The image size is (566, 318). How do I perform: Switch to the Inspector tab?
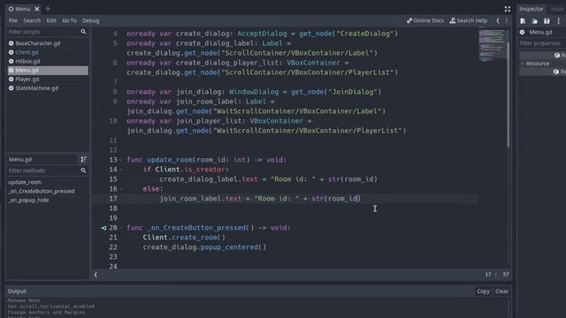pos(531,9)
